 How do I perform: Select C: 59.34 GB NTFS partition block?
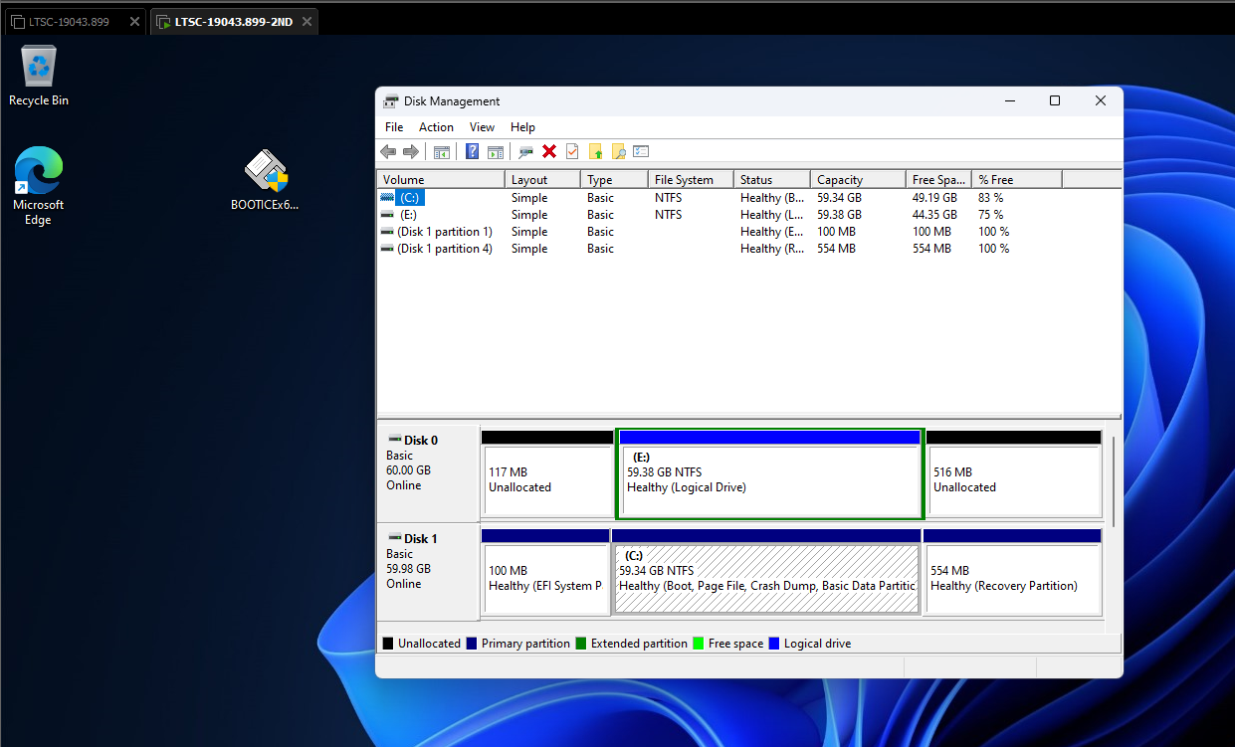[766, 571]
